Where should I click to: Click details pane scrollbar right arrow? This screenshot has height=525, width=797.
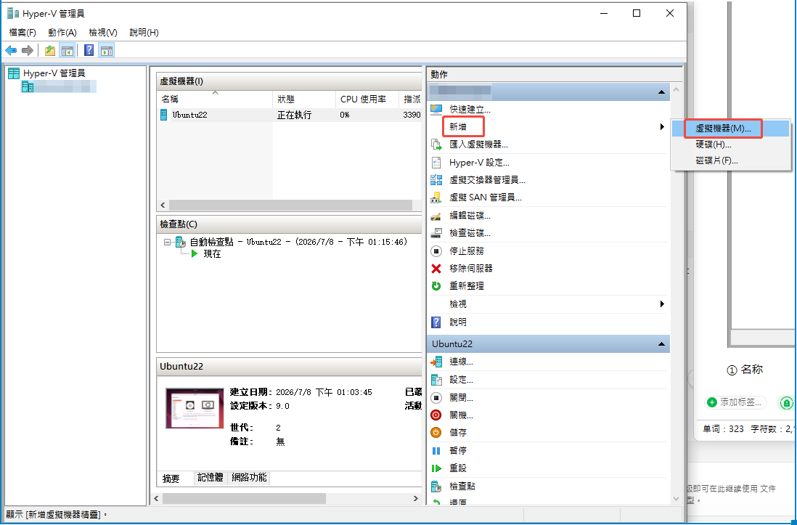pos(416,499)
